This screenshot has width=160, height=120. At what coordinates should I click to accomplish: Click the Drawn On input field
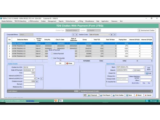tap(131, 73)
